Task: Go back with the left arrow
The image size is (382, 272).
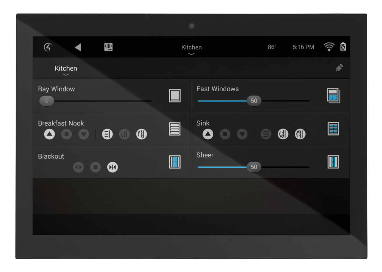Action: click(x=78, y=47)
